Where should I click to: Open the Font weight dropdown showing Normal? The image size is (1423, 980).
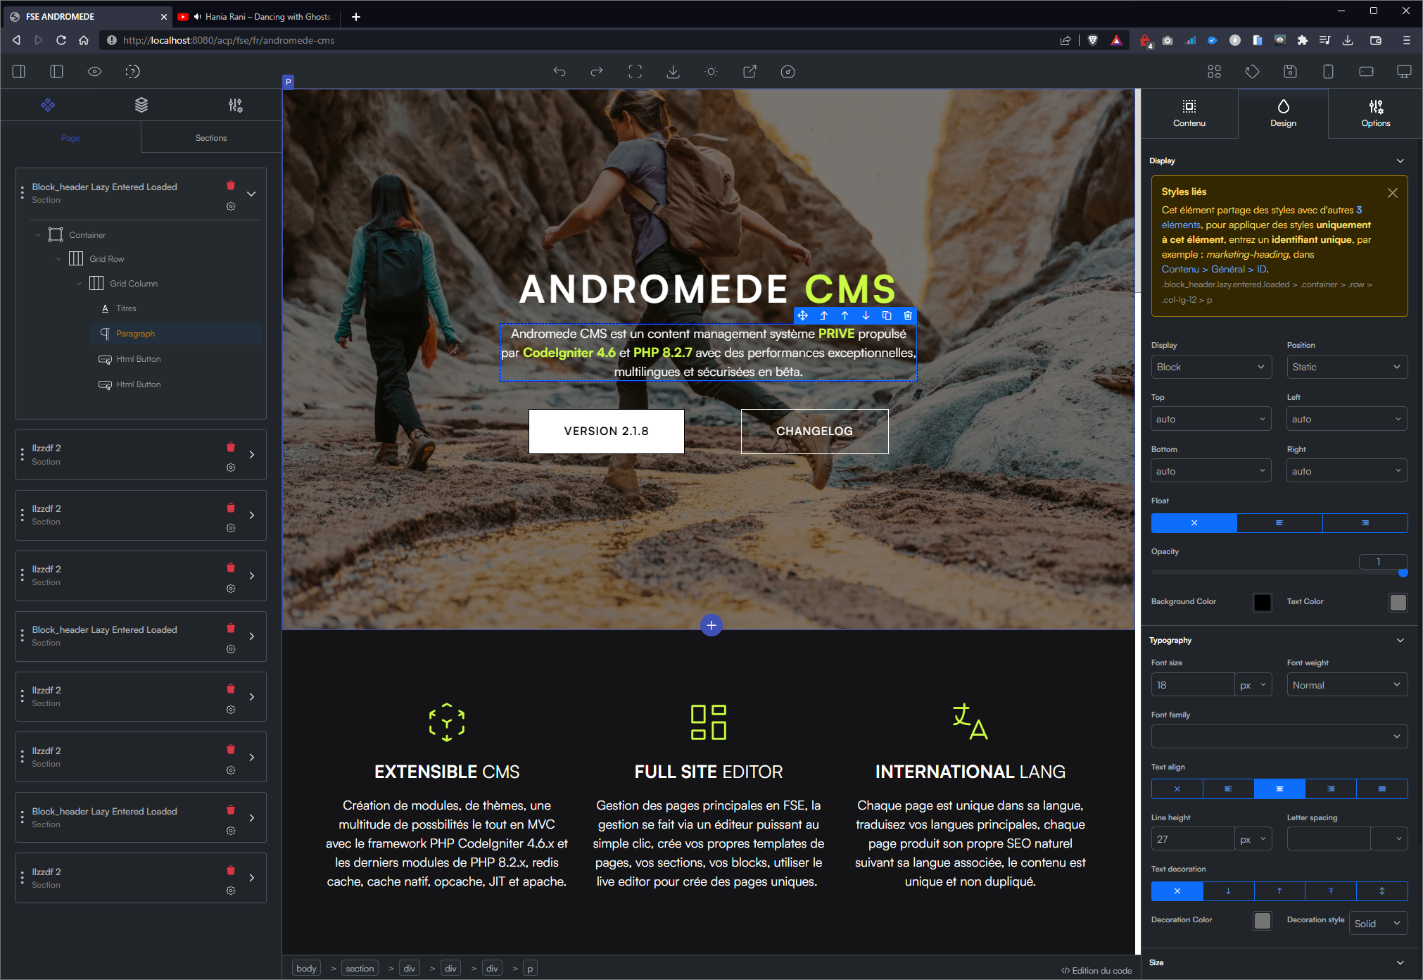tap(1347, 685)
